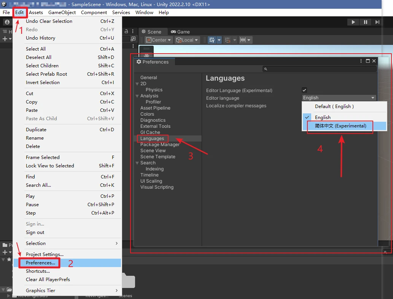The width and height of the screenshot is (393, 299).
Task: Click the Preferences window kebab menu
Action: pos(361,61)
